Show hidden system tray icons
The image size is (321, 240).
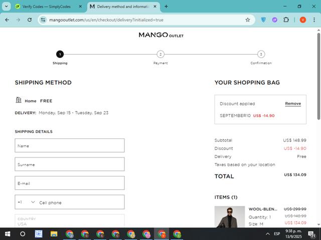coord(267,234)
